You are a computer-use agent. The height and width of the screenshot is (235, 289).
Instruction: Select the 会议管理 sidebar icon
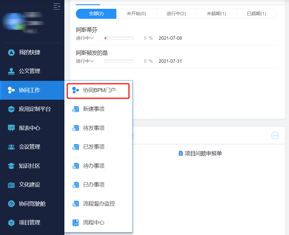(x=11, y=147)
